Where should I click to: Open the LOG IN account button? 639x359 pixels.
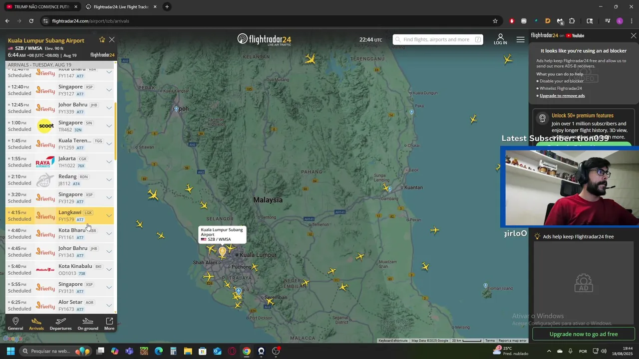[500, 39]
